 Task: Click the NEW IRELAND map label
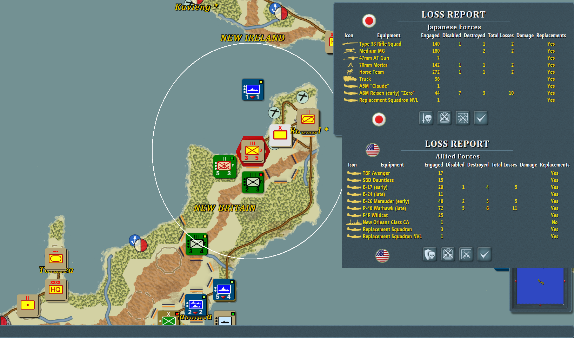(x=253, y=38)
